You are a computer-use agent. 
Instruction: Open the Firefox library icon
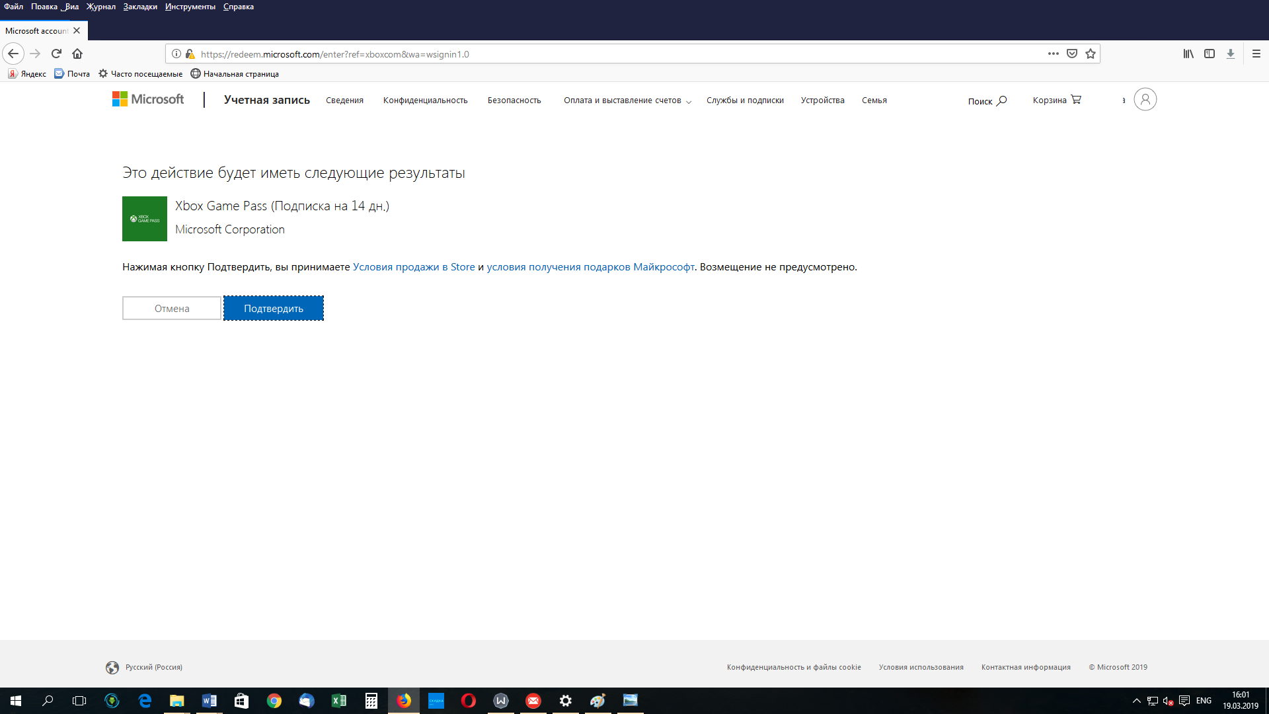click(1188, 54)
